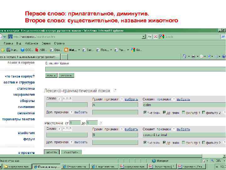Open the 'Сервис' menu
The height and width of the screenshot is (170, 226).
(46, 43)
